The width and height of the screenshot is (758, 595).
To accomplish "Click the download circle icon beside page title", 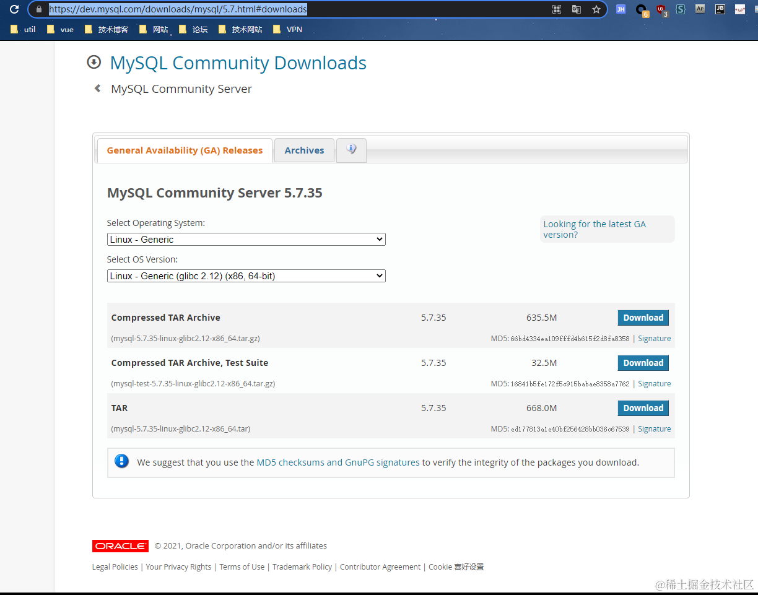I will (94, 62).
